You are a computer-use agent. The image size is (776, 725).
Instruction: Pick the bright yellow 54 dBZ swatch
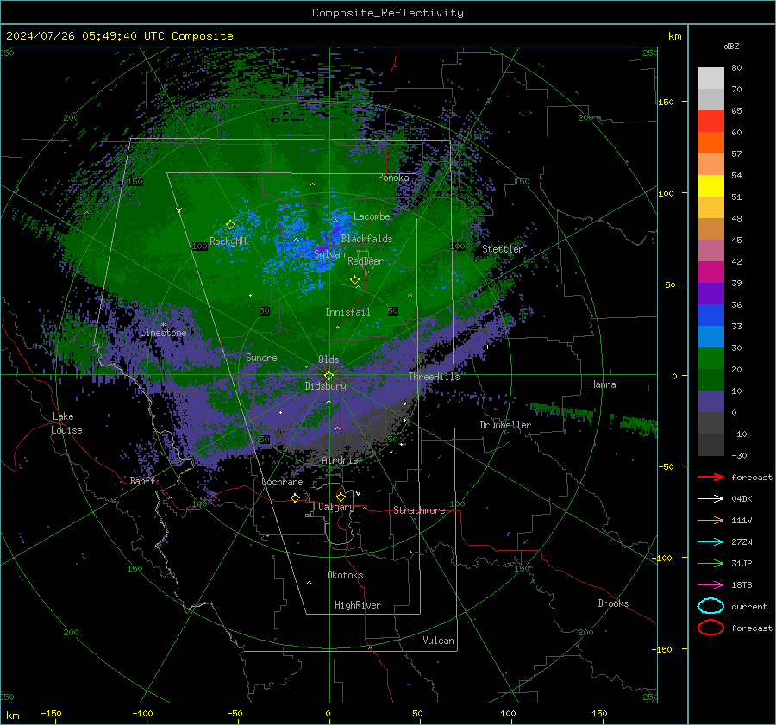tap(710, 185)
